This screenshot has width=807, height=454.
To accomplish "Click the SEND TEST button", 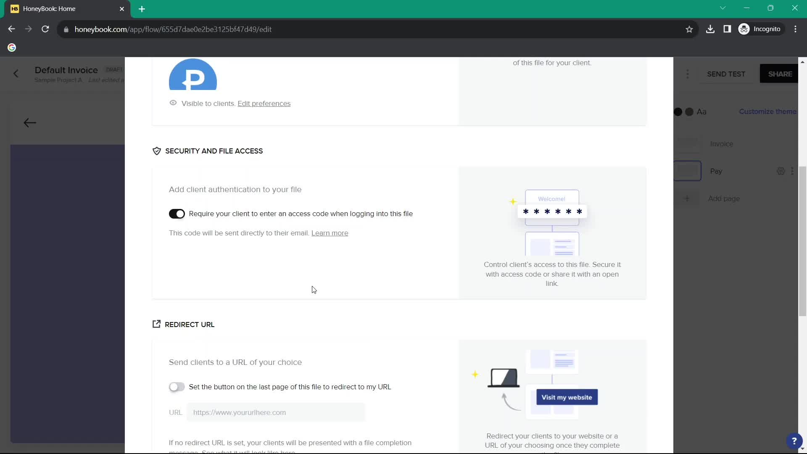I will pos(726,74).
